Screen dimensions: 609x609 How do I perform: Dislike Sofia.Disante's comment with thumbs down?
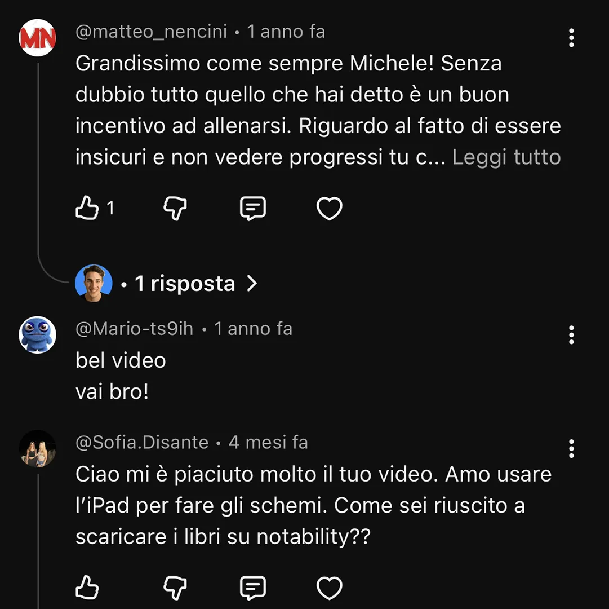point(175,588)
